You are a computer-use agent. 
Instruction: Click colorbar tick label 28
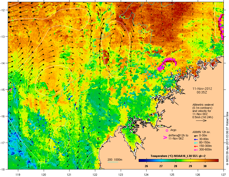(176, 166)
